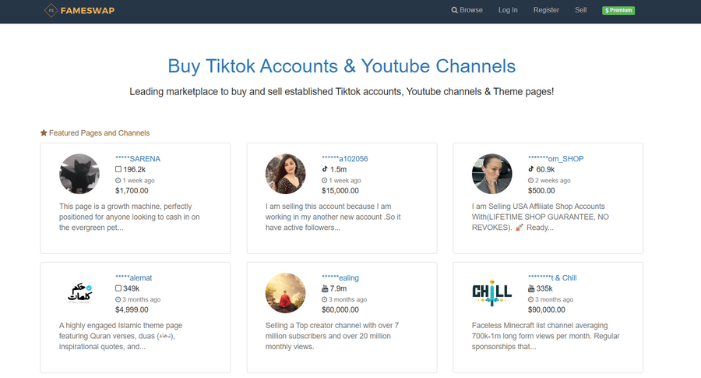701x378 pixels.
Task: Click the 'Leading marketplace to buy and sell' subtitle
Action: 342,92
